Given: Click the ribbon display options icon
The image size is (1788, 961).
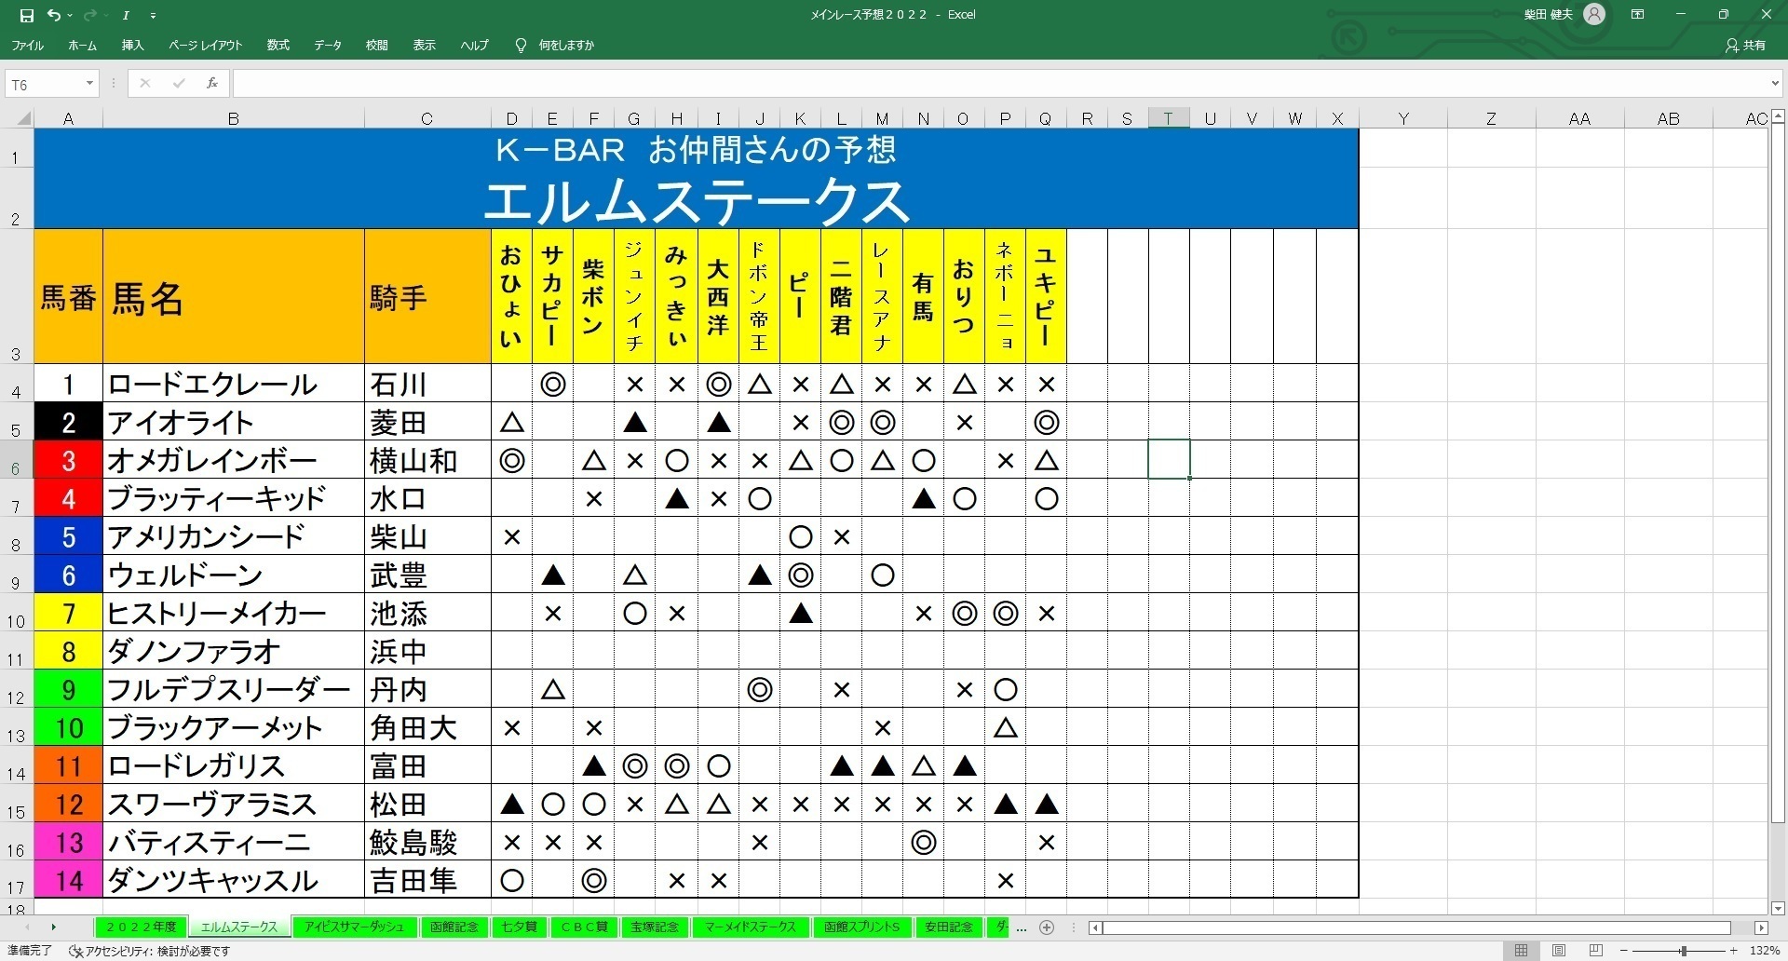Looking at the screenshot, I should coord(1637,14).
